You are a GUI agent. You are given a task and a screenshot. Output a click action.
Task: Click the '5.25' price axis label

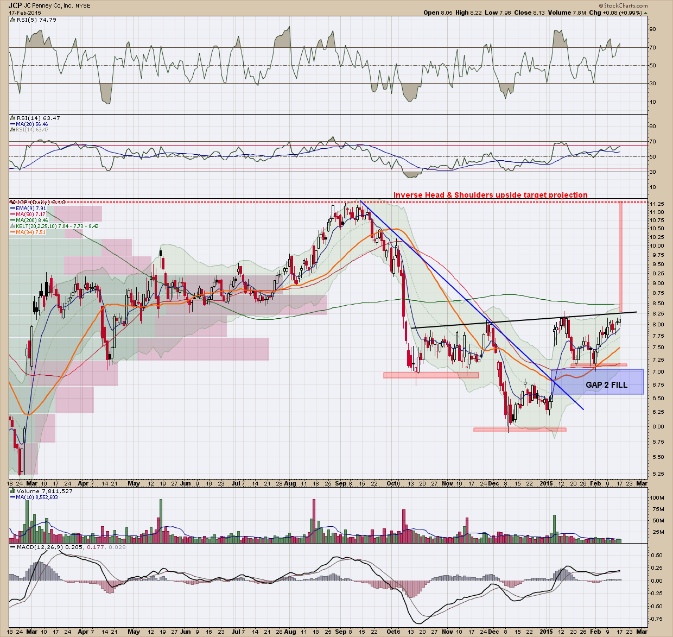(x=658, y=474)
